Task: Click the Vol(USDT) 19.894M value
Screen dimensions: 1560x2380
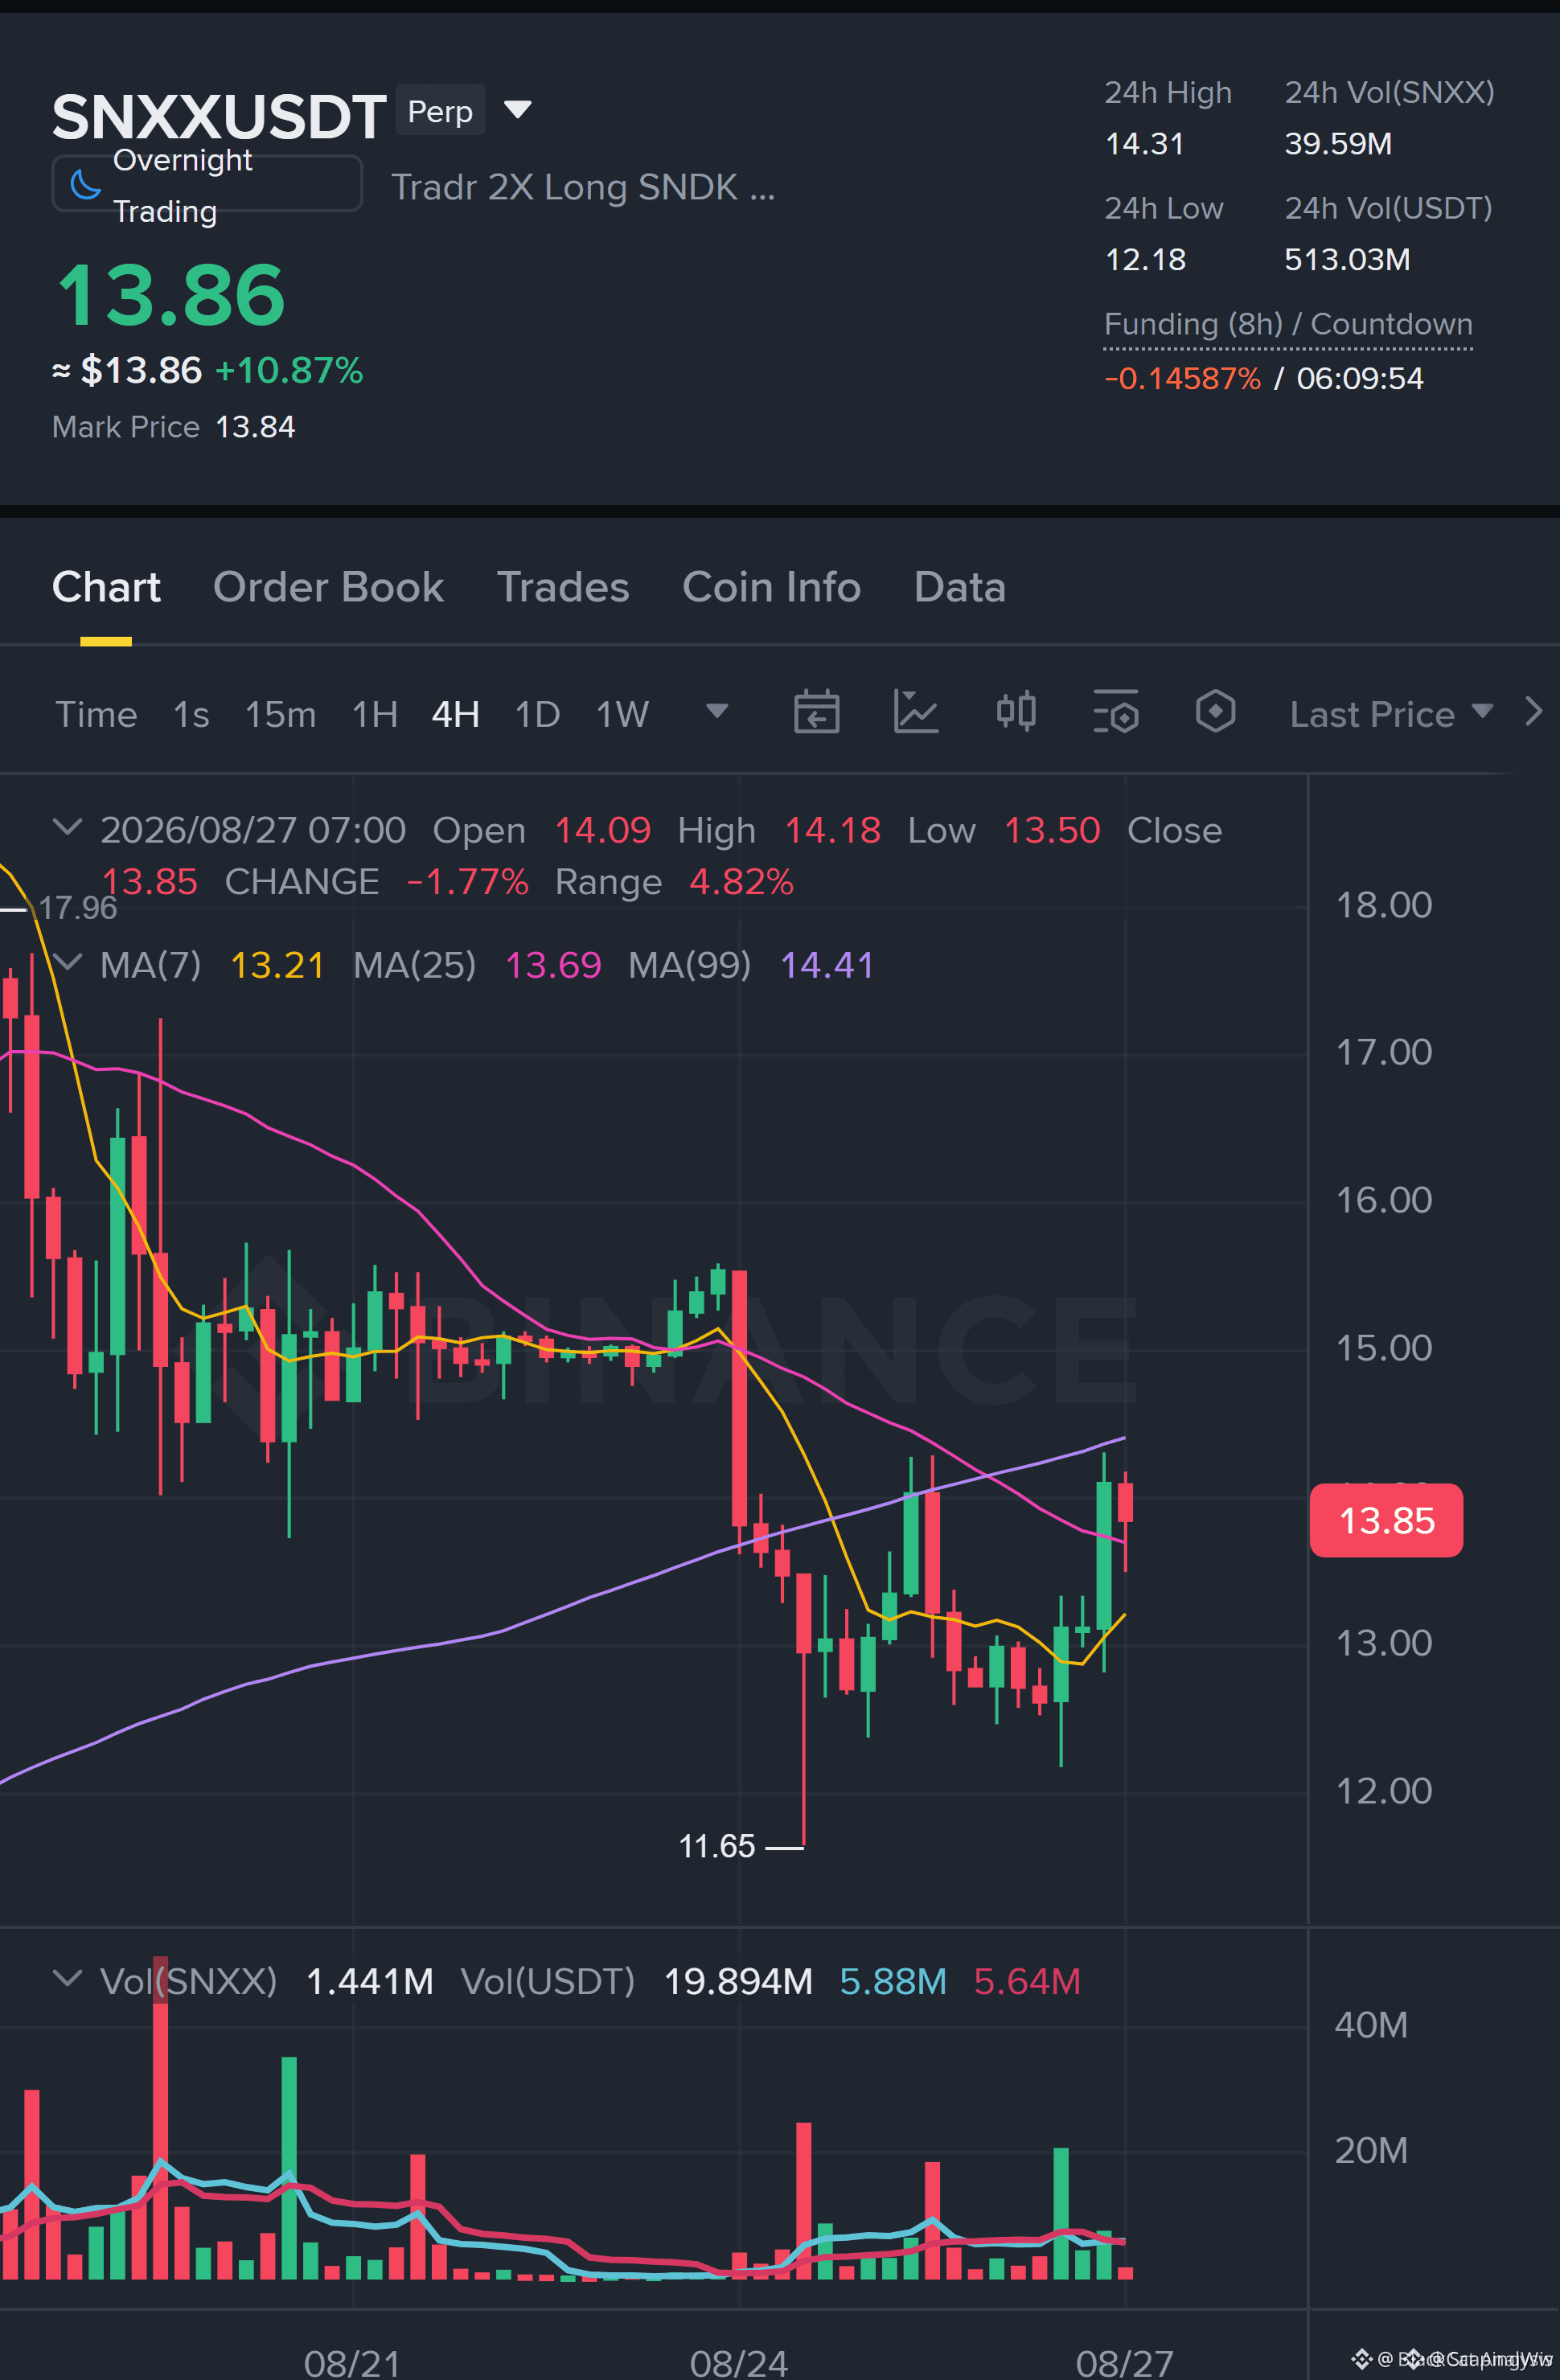Action: [x=738, y=1981]
